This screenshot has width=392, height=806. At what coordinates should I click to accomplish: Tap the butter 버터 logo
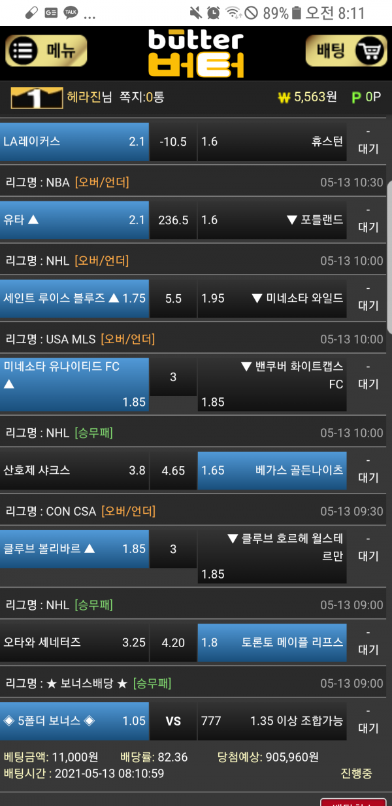point(196,52)
